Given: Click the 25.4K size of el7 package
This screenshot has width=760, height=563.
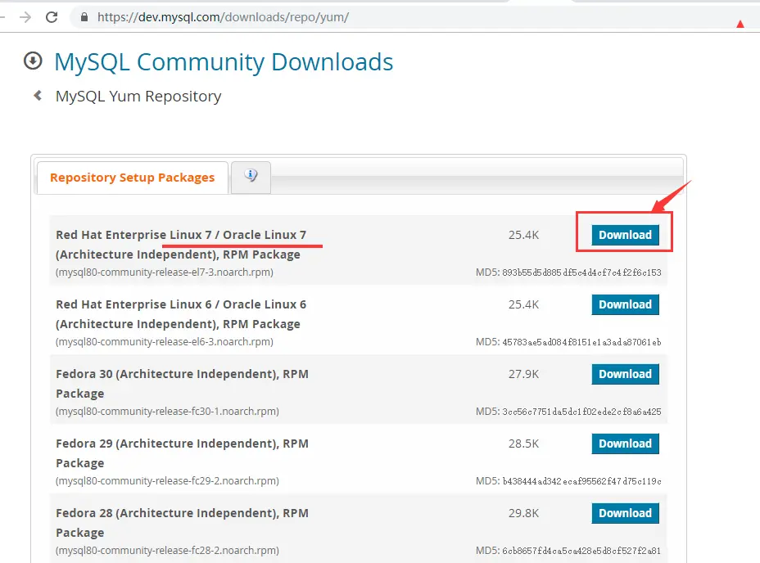Looking at the screenshot, I should pyautogui.click(x=523, y=235).
